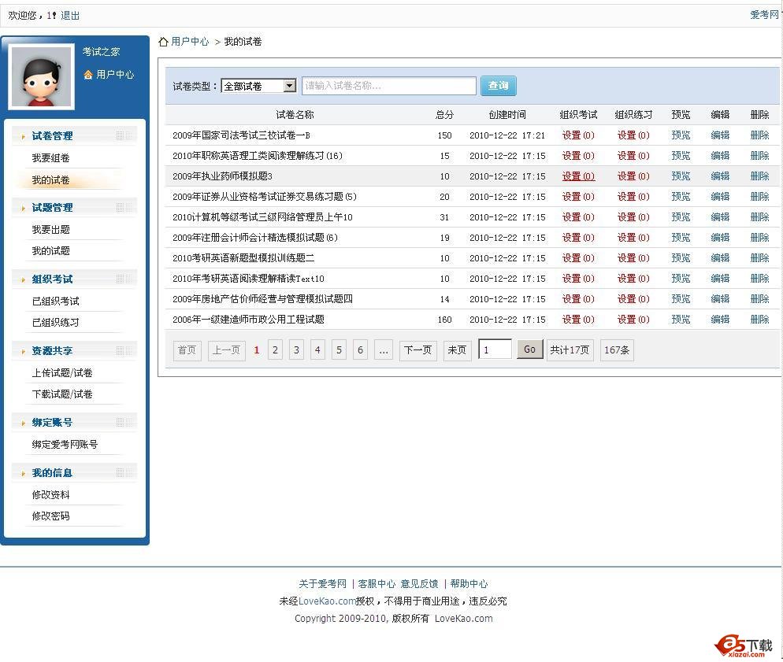This screenshot has height=662, width=783.
Task: Click the a5 下载 logo
Action: point(744,645)
